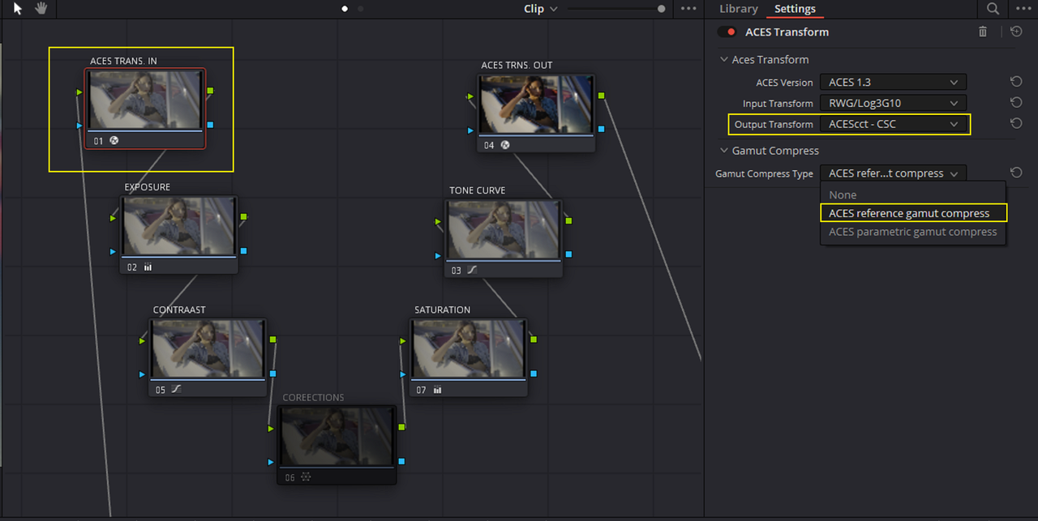
Task: Toggle the ACES Transform enable switch
Action: [x=727, y=32]
